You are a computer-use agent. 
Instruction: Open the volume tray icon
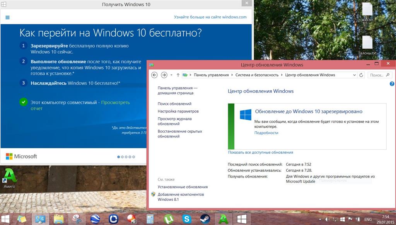[327, 220]
